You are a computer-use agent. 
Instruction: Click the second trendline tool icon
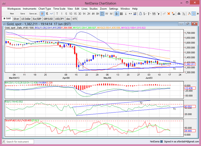149,14
